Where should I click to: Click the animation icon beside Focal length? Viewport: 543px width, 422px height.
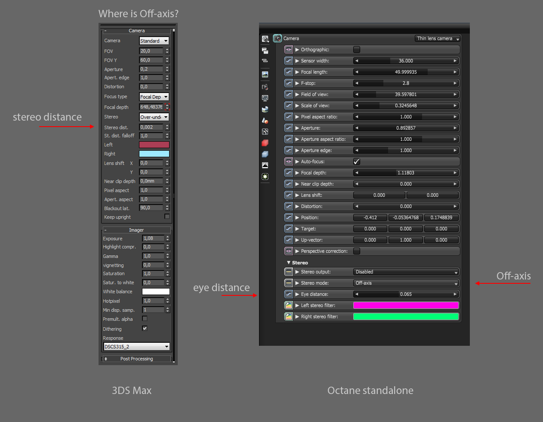click(x=289, y=72)
